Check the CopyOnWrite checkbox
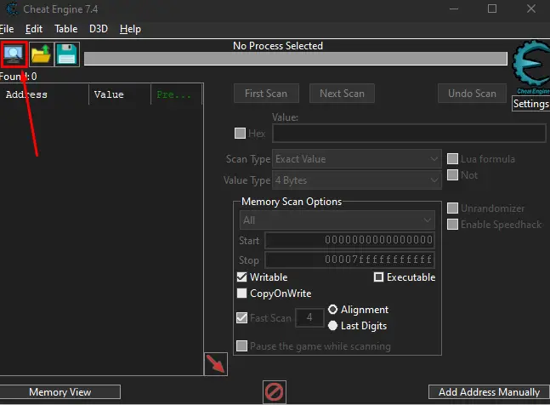Viewport: 550px width, 405px height. click(x=241, y=294)
